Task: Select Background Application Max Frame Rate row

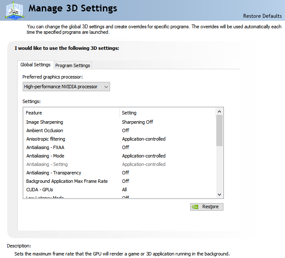Action: (x=67, y=181)
